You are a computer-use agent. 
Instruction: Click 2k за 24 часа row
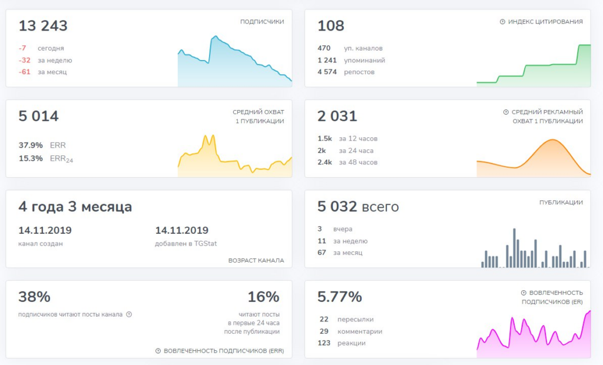(345, 151)
